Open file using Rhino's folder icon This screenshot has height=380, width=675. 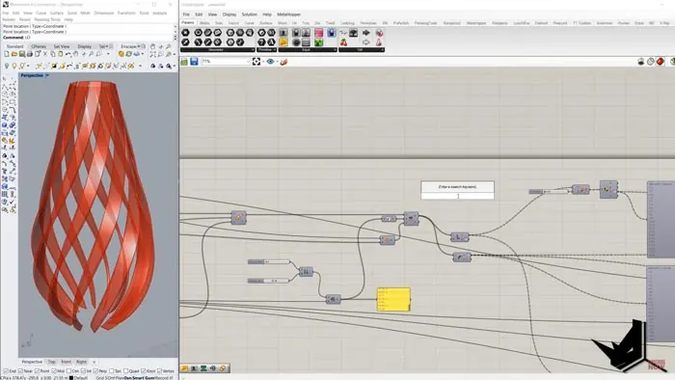click(14, 54)
